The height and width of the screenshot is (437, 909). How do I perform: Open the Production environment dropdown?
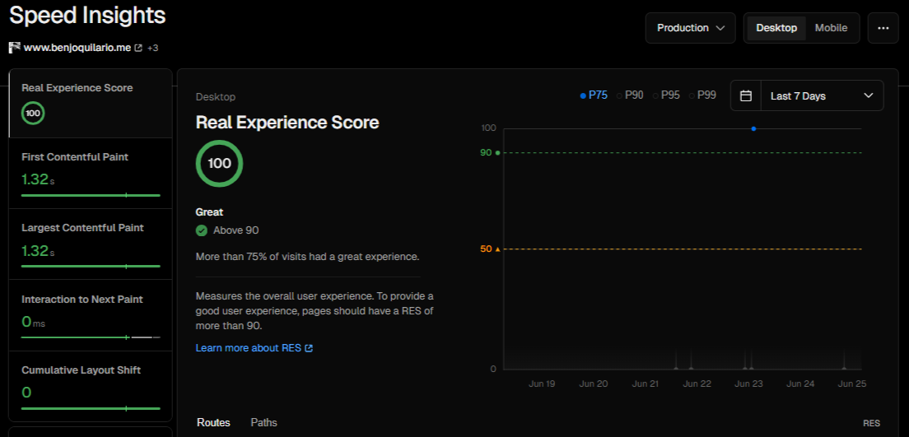(690, 28)
